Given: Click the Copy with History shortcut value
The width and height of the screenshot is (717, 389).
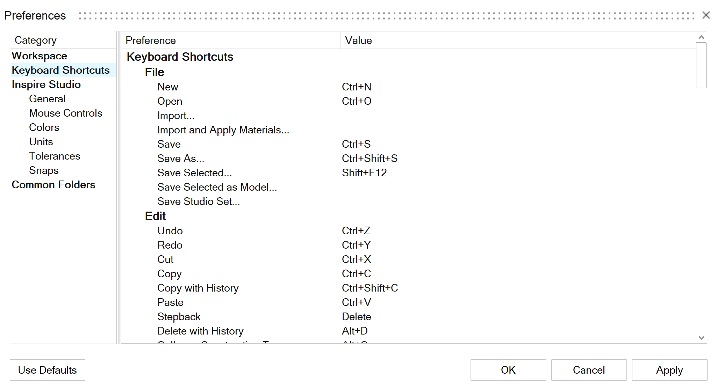Looking at the screenshot, I should [370, 288].
